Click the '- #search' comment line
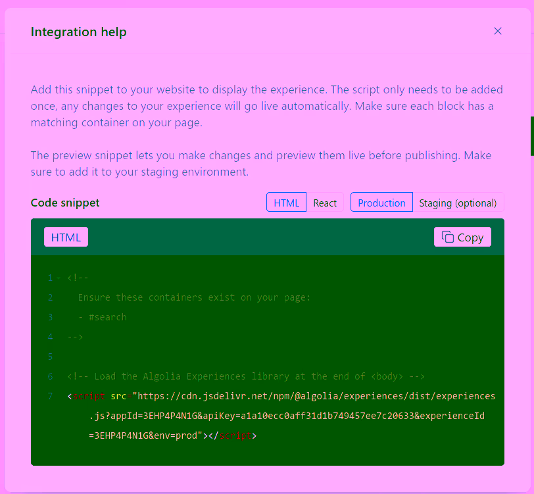This screenshot has height=494, width=534. [102, 317]
